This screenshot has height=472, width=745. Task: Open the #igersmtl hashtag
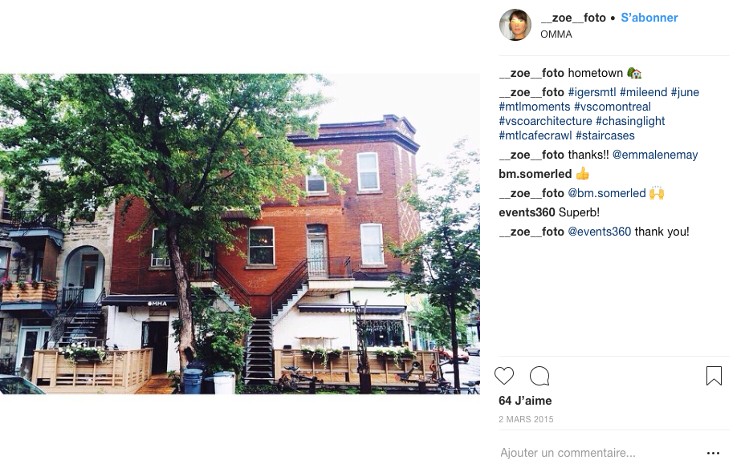(592, 92)
